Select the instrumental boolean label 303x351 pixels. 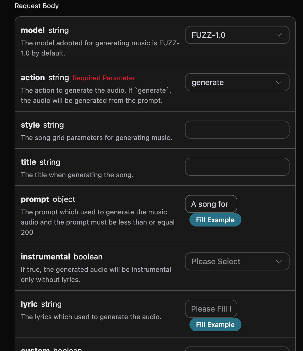click(x=61, y=257)
